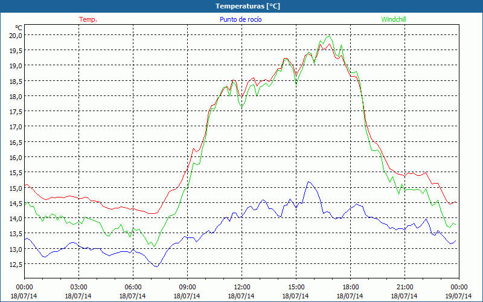
Task: Click the '17,5' y-axis value
Action: click(16, 112)
